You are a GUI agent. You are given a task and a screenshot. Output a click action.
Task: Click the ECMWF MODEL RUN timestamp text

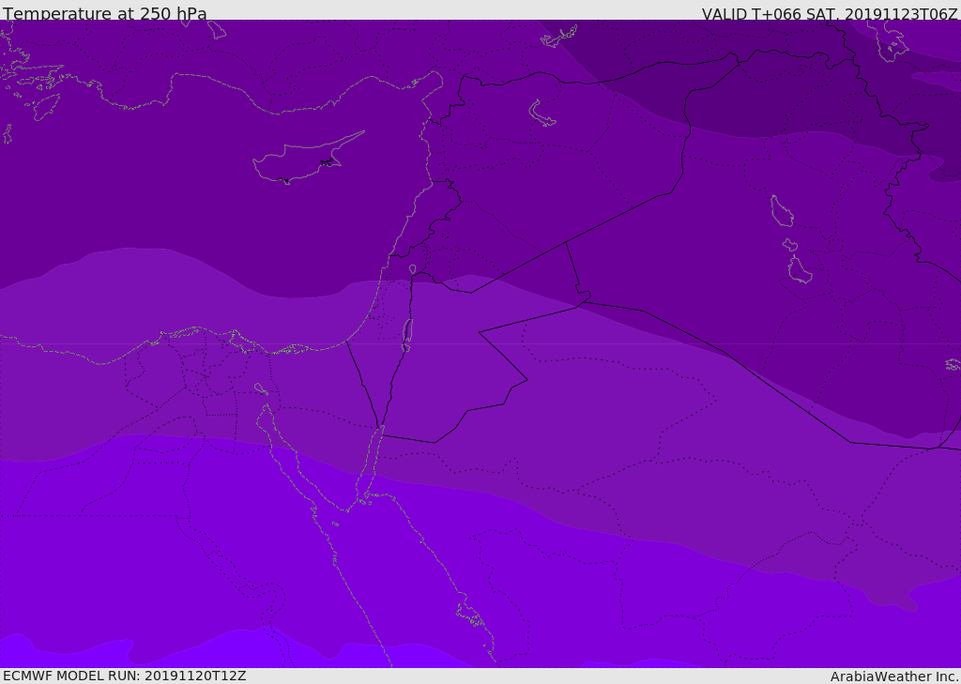pos(124,676)
